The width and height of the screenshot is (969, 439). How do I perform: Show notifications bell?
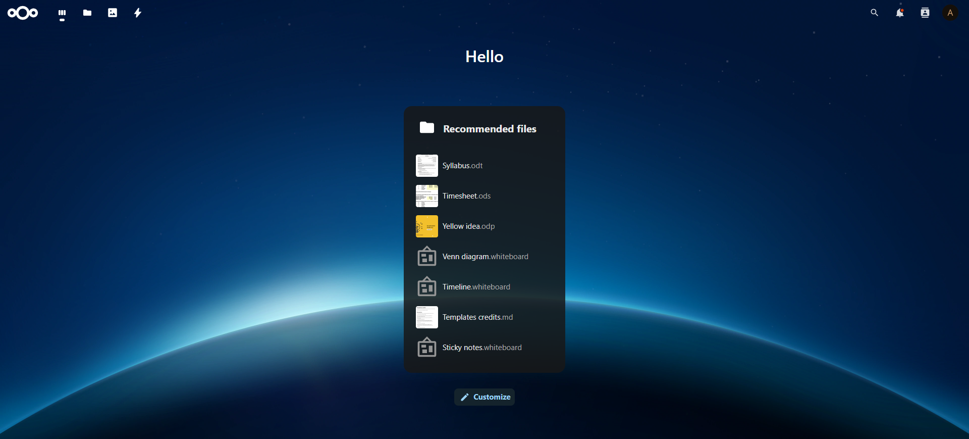tap(900, 13)
